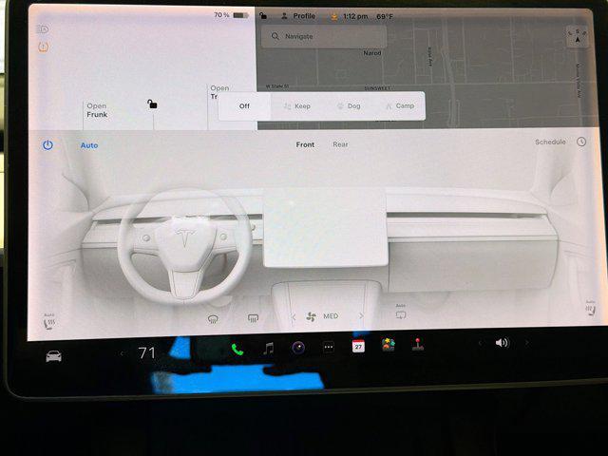Tap the 71 temperature setting
Viewport: 608px width, 456px height.
click(x=146, y=352)
